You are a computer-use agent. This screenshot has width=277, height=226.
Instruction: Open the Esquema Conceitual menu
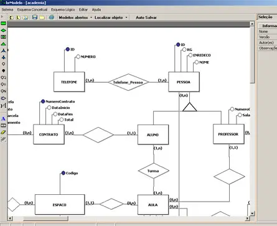pyautogui.click(x=32, y=10)
